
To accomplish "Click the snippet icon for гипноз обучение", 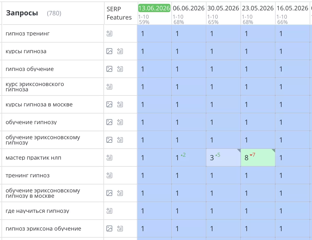I will point(120,69).
